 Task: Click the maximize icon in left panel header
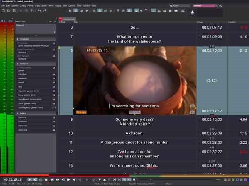[x=55, y=21]
